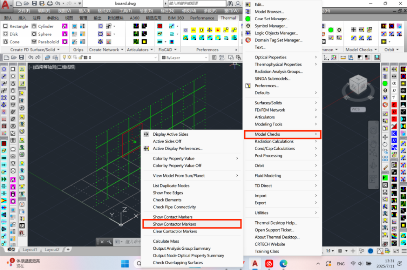Screen dimensions: 407x270
Task: Toggle layer light bulb on/off icon
Action: (64, 57)
